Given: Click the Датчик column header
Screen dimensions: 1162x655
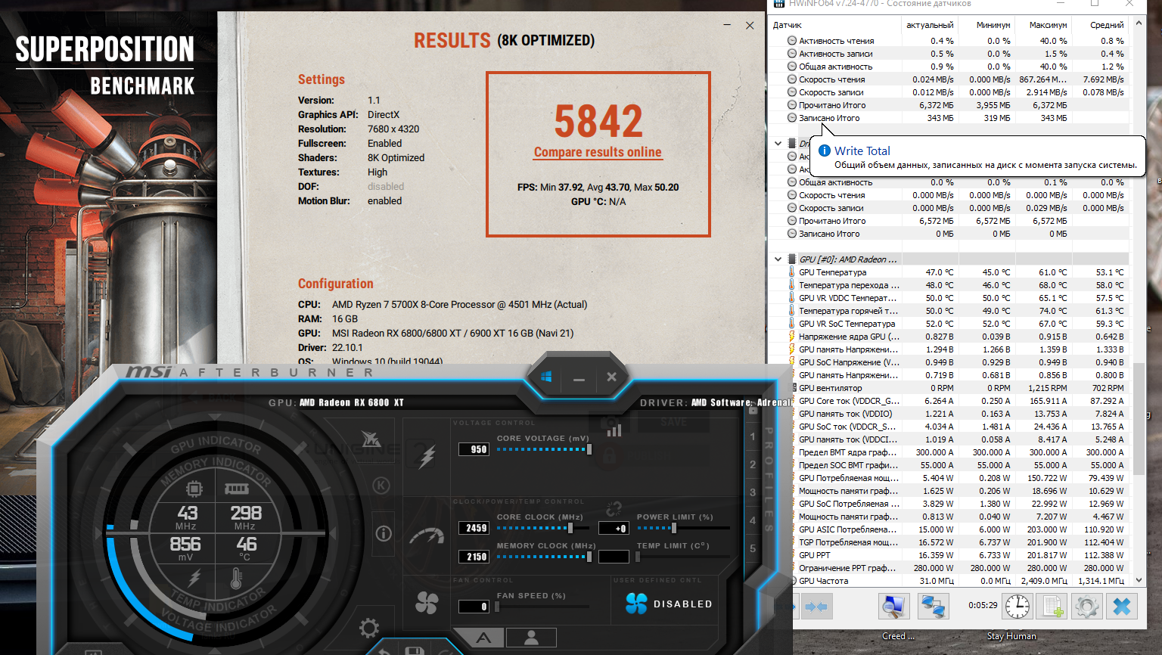Looking at the screenshot, I should tap(835, 25).
